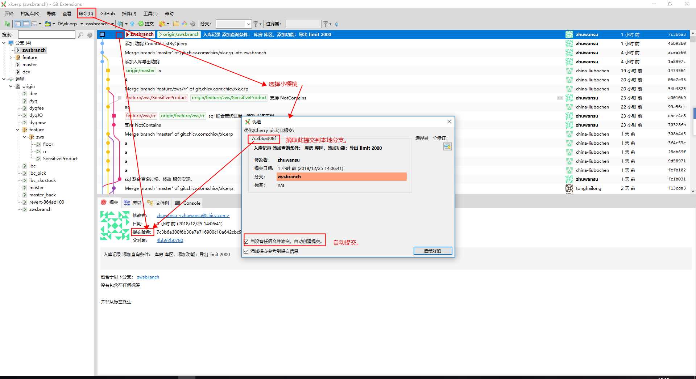
Task: Open the layout options dropdown arrow
Action: (x=40, y=24)
